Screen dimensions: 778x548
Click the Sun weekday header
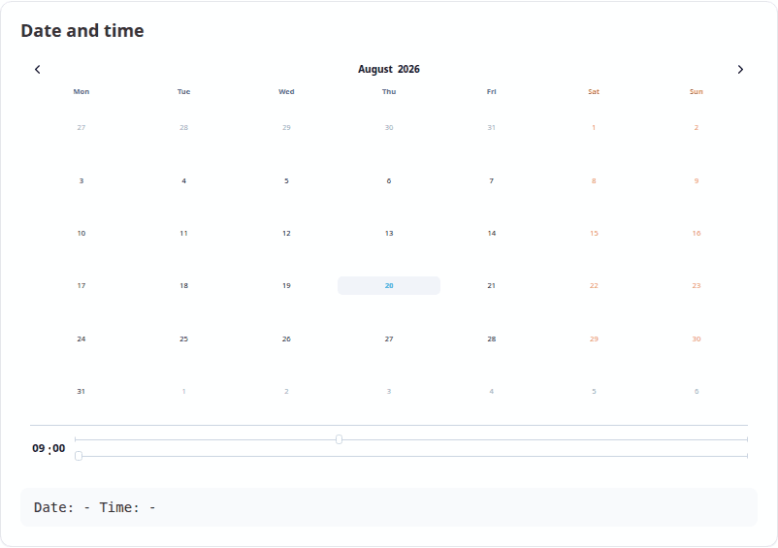click(x=697, y=92)
